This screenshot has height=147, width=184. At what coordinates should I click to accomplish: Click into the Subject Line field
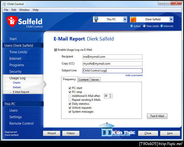(113, 71)
